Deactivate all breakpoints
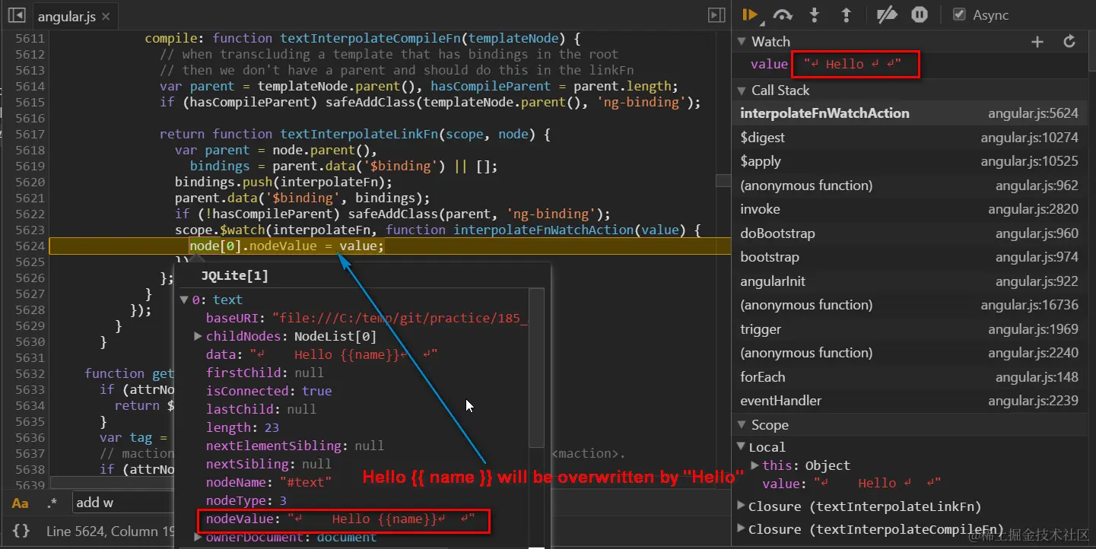Viewport: 1096px width, 549px height. coord(886,14)
